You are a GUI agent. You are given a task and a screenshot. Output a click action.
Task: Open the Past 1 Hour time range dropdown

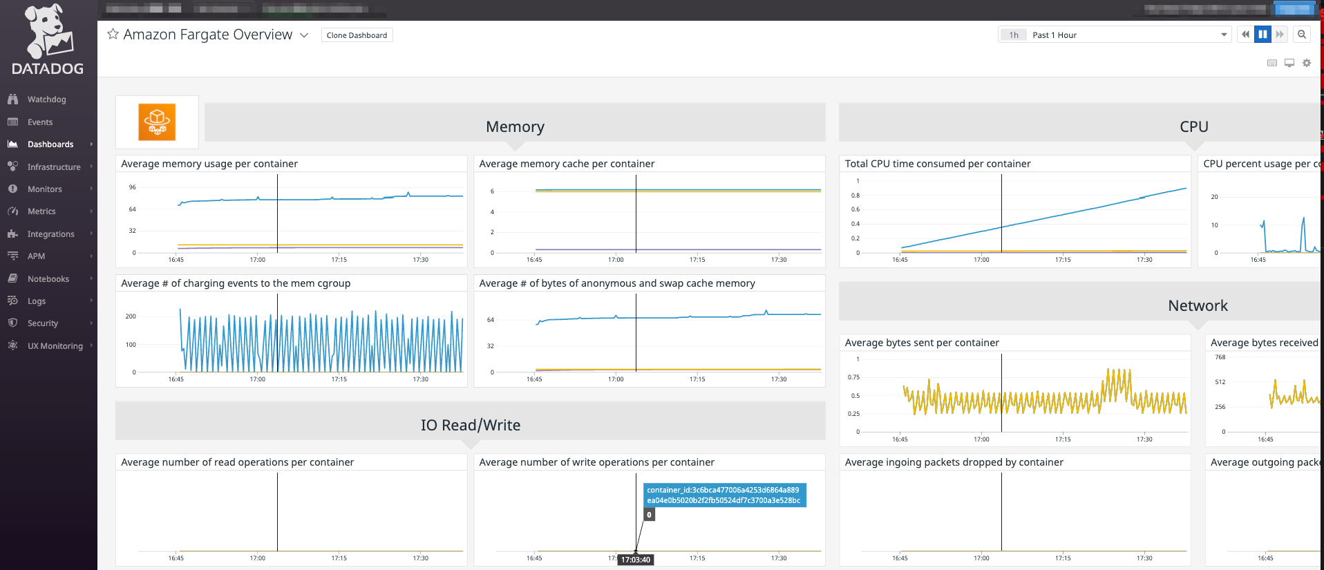[x=1115, y=35]
